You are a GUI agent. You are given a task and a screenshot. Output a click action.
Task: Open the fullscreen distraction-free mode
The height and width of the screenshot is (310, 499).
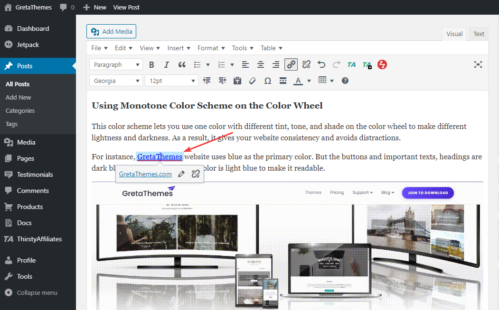coord(478,64)
